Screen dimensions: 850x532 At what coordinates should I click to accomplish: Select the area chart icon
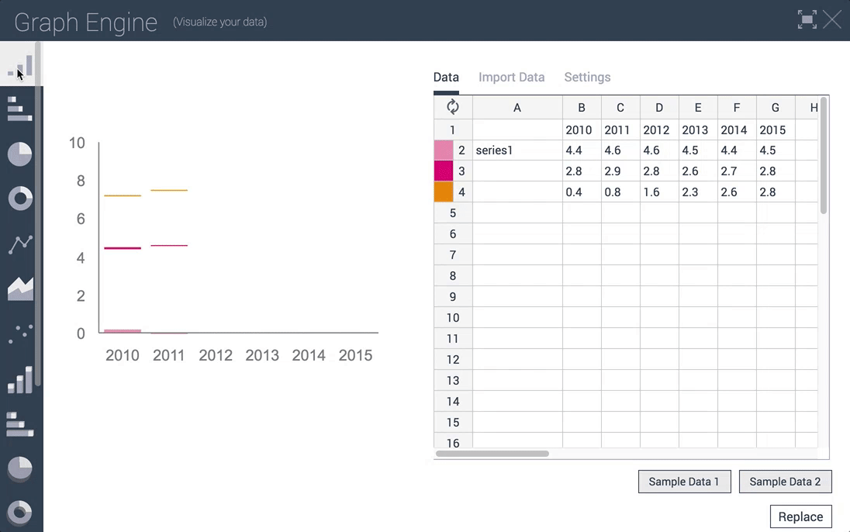[x=20, y=288]
